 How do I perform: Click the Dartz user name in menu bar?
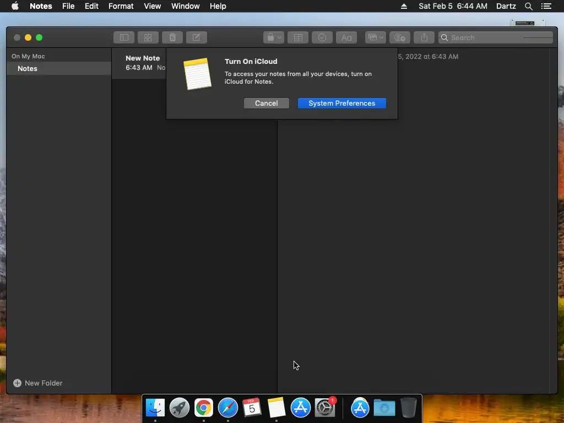pos(506,6)
